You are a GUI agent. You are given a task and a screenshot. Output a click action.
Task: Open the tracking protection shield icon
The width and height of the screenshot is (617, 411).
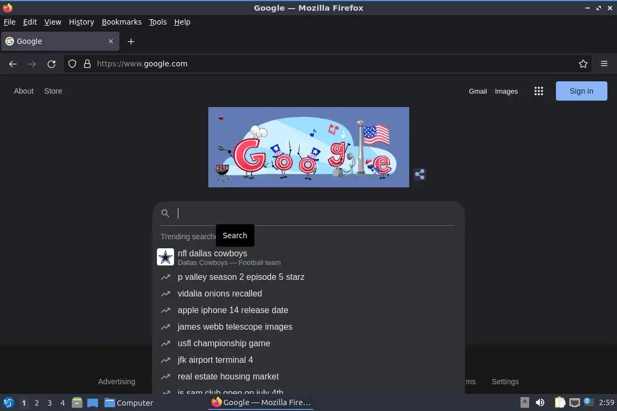72,64
